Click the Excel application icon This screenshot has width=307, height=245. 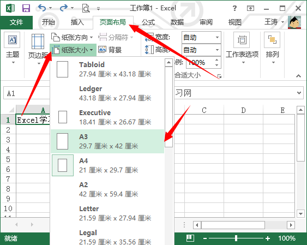tap(10, 8)
